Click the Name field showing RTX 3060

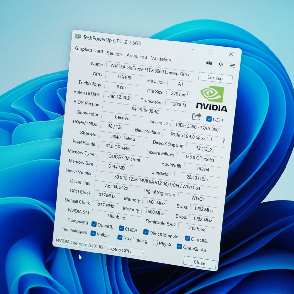click(x=150, y=70)
